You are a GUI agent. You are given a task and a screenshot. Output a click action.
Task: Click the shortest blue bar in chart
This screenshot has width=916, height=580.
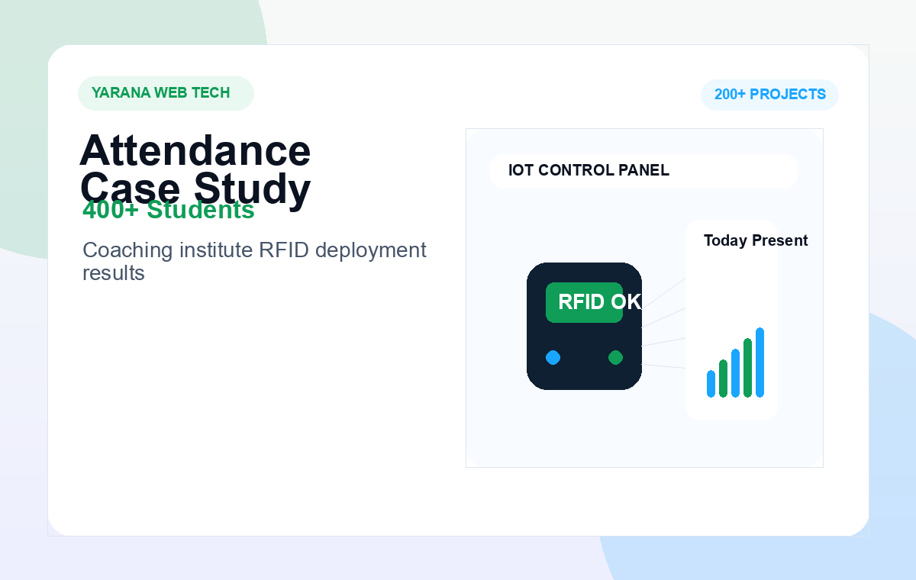(x=711, y=384)
